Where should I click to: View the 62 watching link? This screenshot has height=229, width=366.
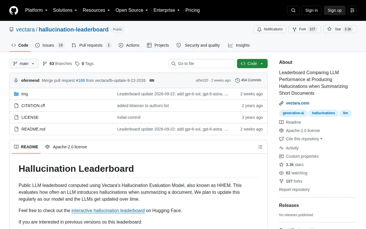[x=293, y=173]
